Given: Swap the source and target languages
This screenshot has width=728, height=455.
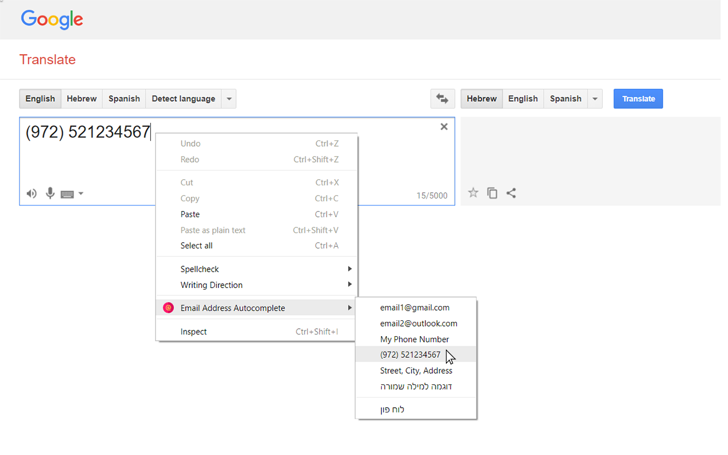Looking at the screenshot, I should [x=442, y=98].
